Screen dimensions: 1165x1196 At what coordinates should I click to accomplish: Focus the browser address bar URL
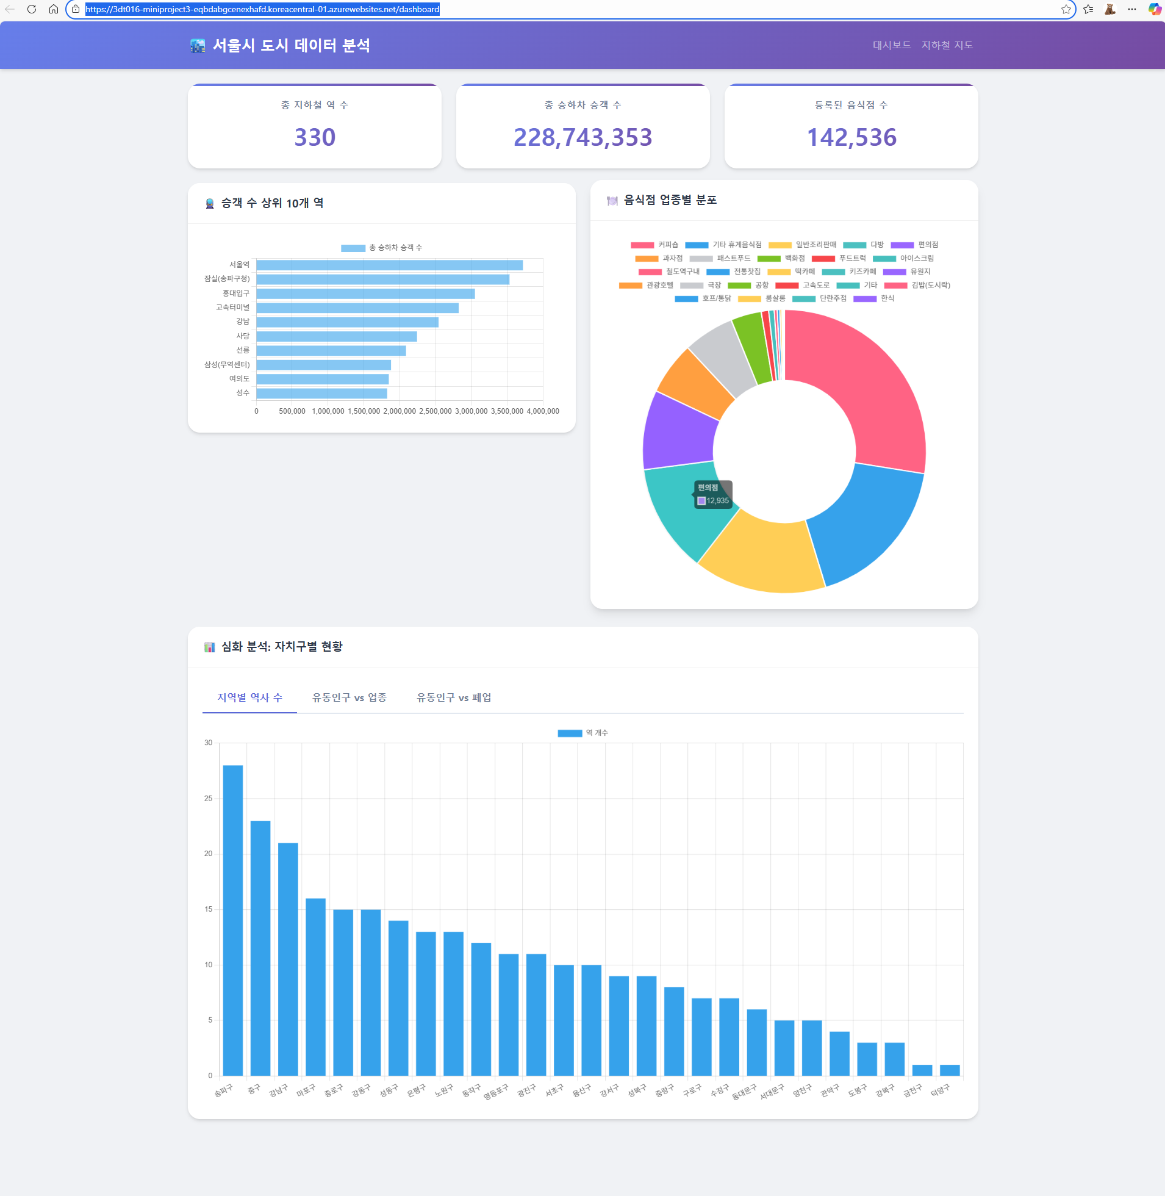tap(262, 9)
